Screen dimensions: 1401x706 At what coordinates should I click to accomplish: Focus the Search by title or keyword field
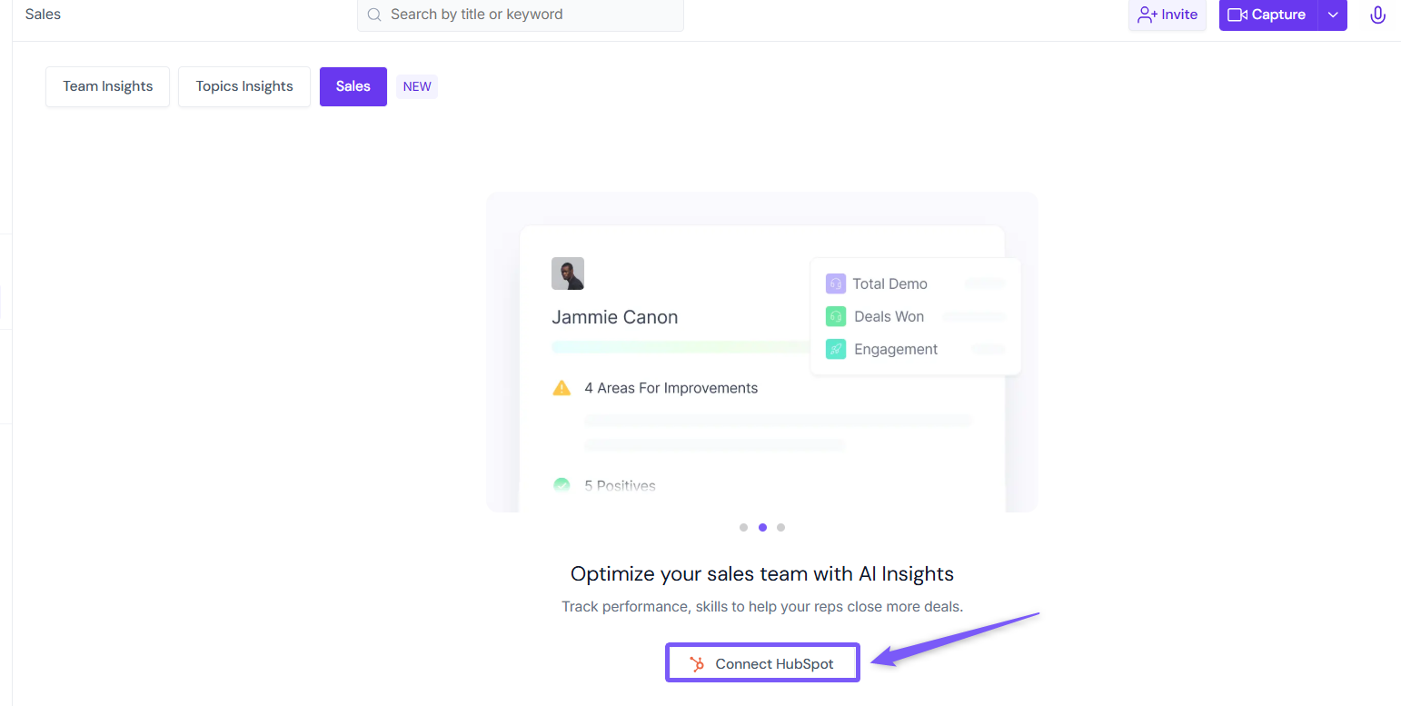pyautogui.click(x=521, y=15)
